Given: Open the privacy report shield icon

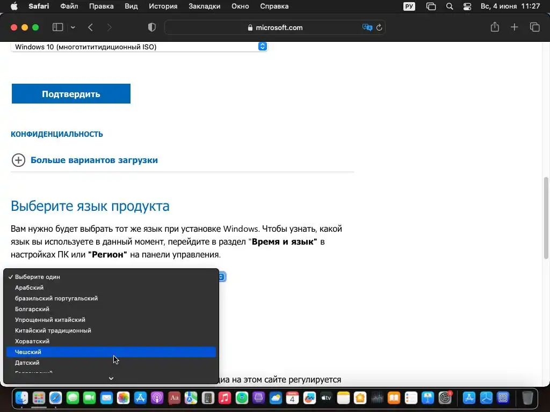Looking at the screenshot, I should [x=151, y=27].
